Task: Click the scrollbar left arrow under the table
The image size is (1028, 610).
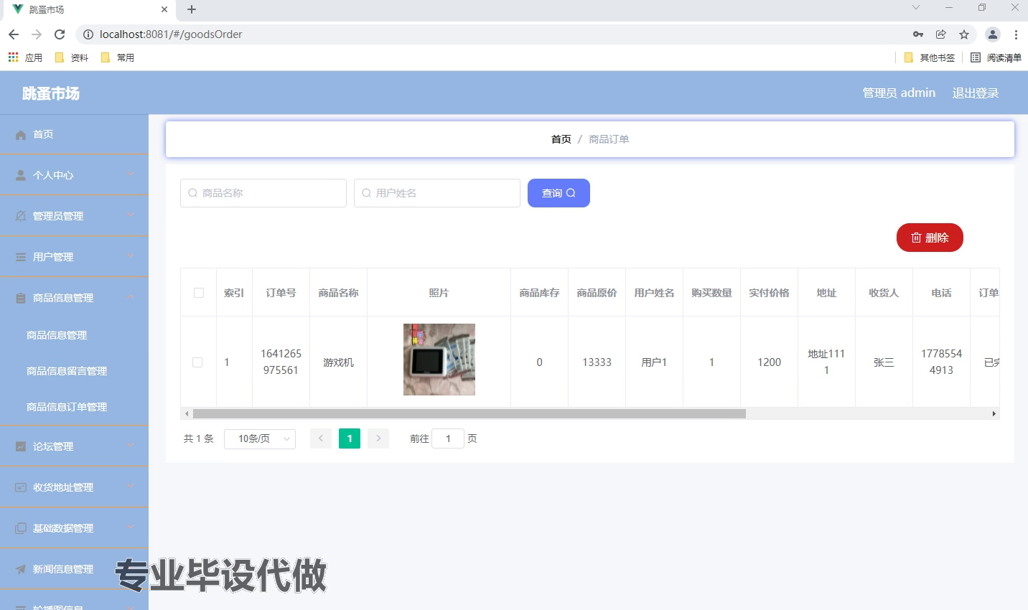Action: pos(187,413)
